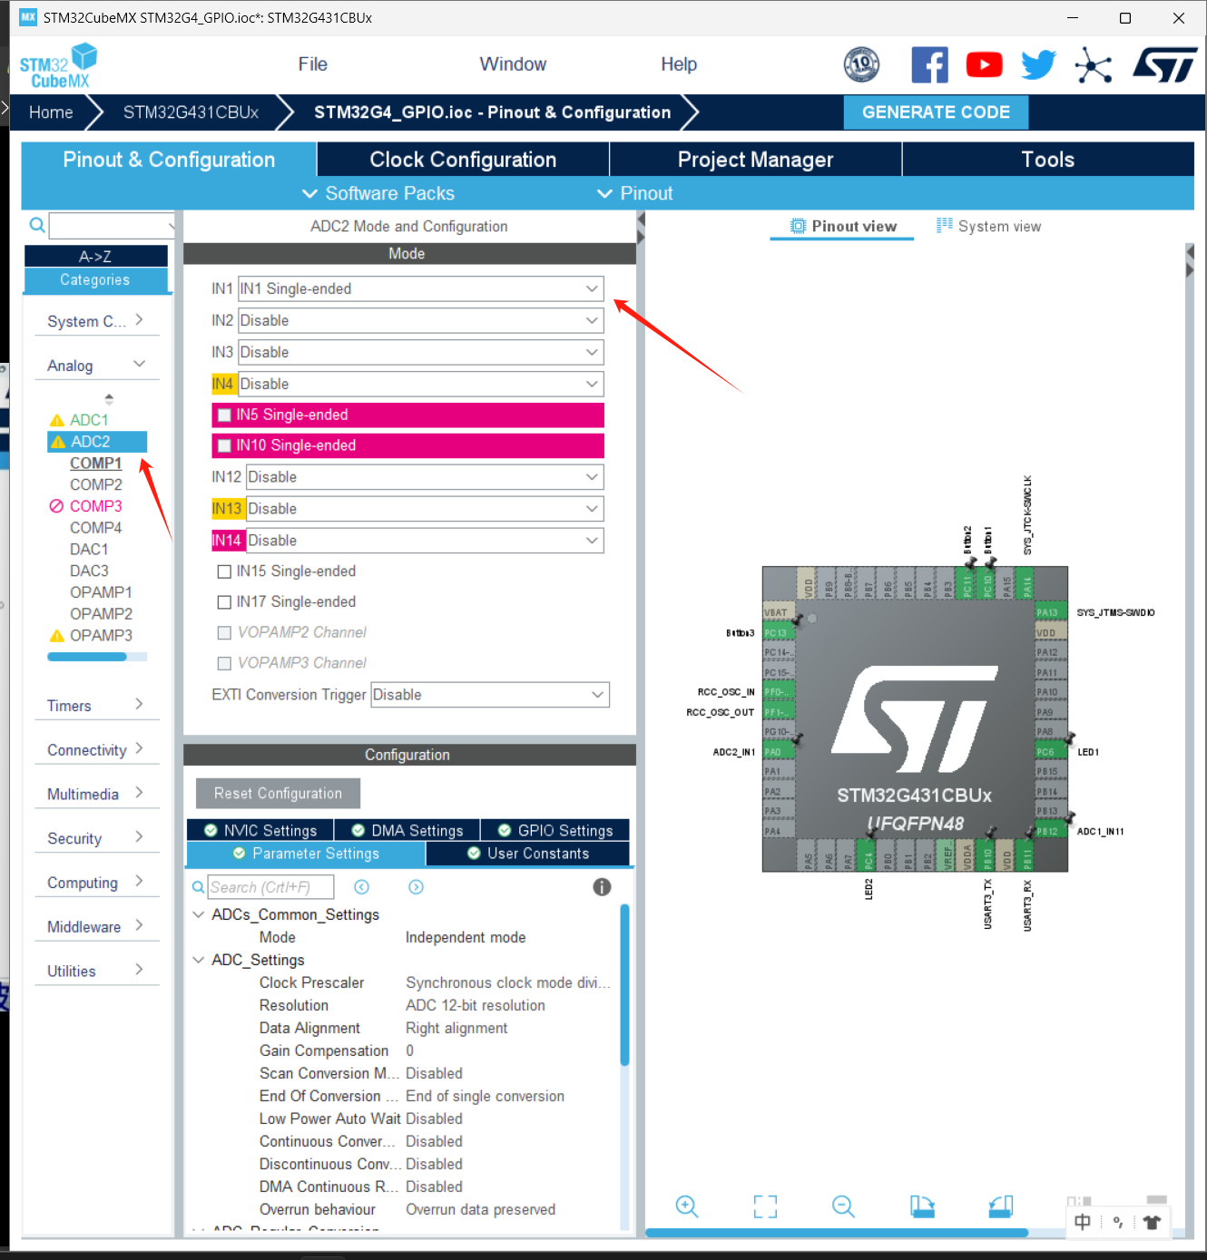Expand the Connectivity category

tap(96, 750)
